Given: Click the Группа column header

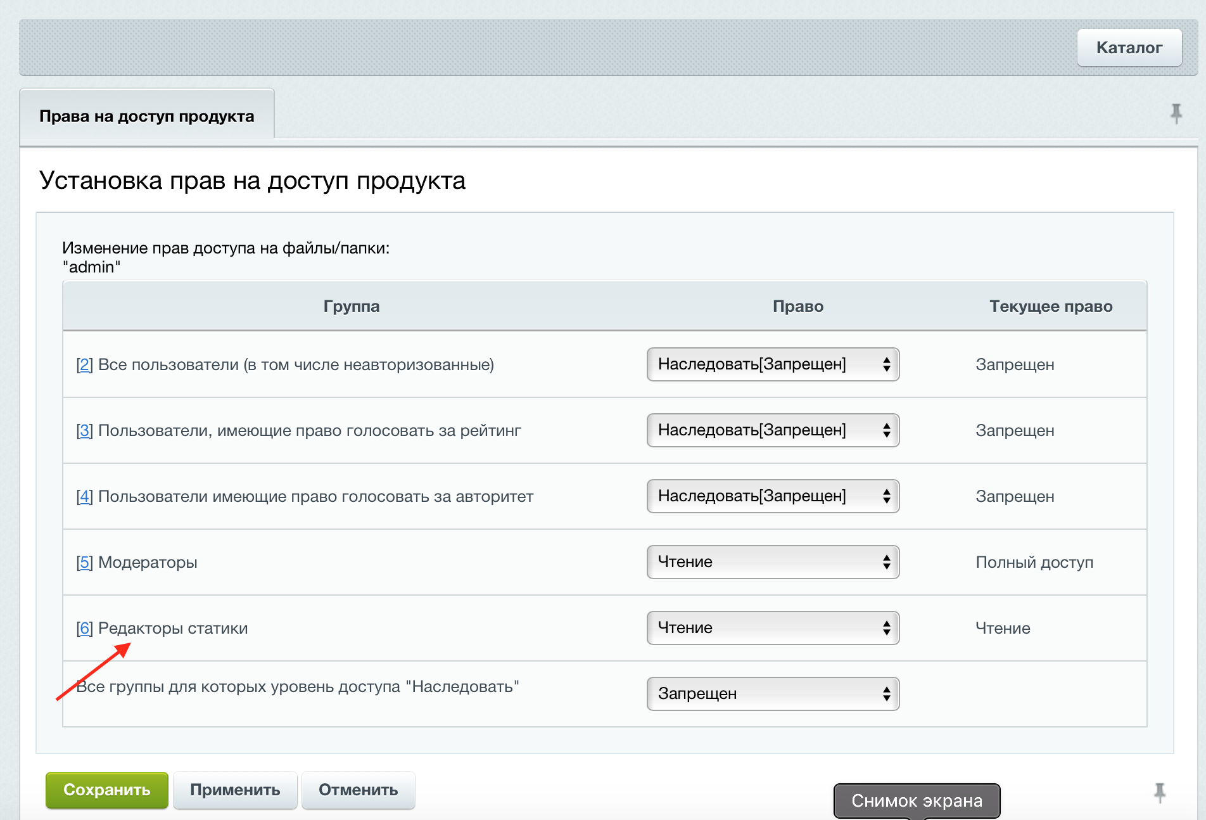Looking at the screenshot, I should pyautogui.click(x=352, y=307).
